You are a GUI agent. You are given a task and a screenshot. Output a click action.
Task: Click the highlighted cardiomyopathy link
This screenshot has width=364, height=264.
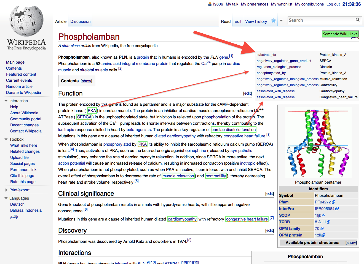click(x=182, y=219)
